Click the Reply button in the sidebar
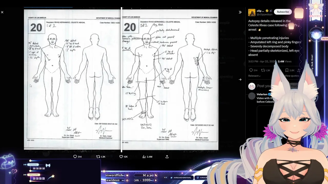This screenshot has height=184, width=328. 294,86
